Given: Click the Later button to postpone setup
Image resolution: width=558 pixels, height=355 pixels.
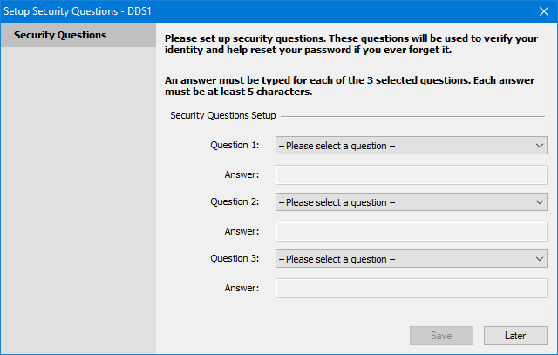Looking at the screenshot, I should (x=514, y=336).
